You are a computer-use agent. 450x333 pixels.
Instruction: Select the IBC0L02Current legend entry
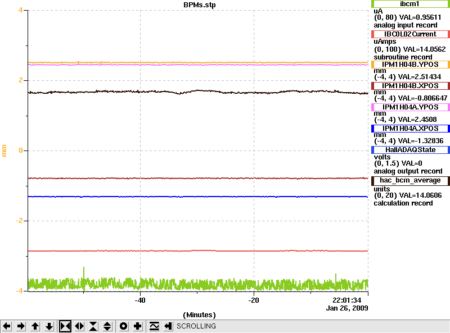(411, 34)
